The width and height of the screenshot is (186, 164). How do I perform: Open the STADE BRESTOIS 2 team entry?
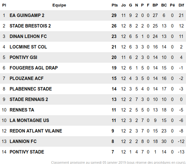point(30,26)
